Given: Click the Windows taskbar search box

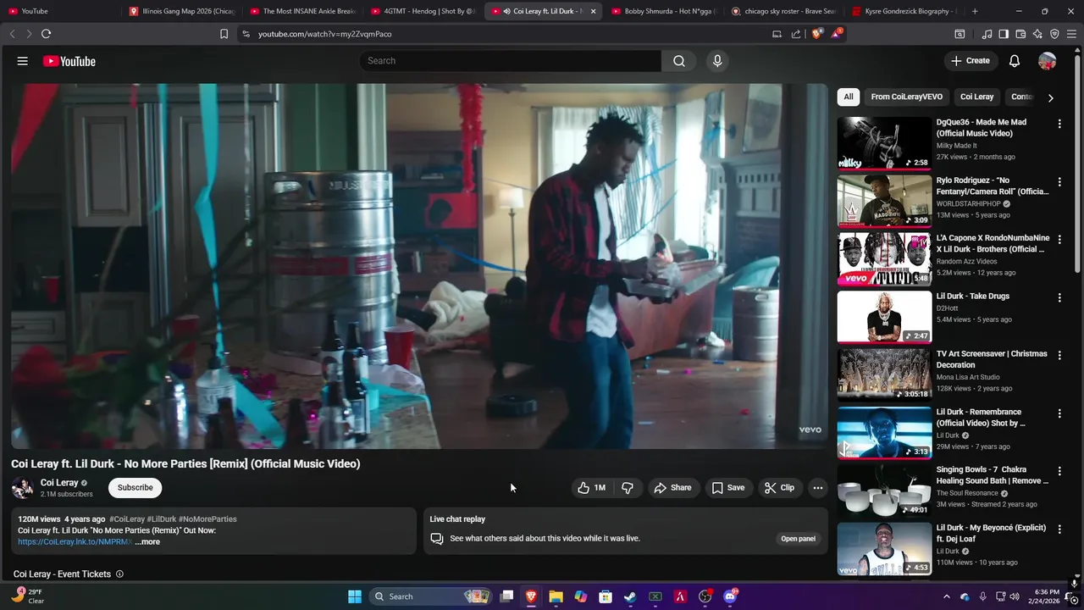Looking at the screenshot, I should click(431, 596).
